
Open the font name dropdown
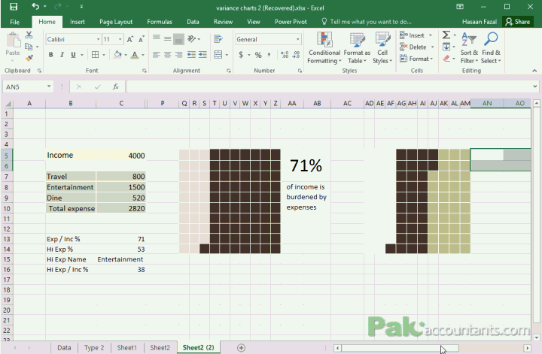click(x=98, y=39)
